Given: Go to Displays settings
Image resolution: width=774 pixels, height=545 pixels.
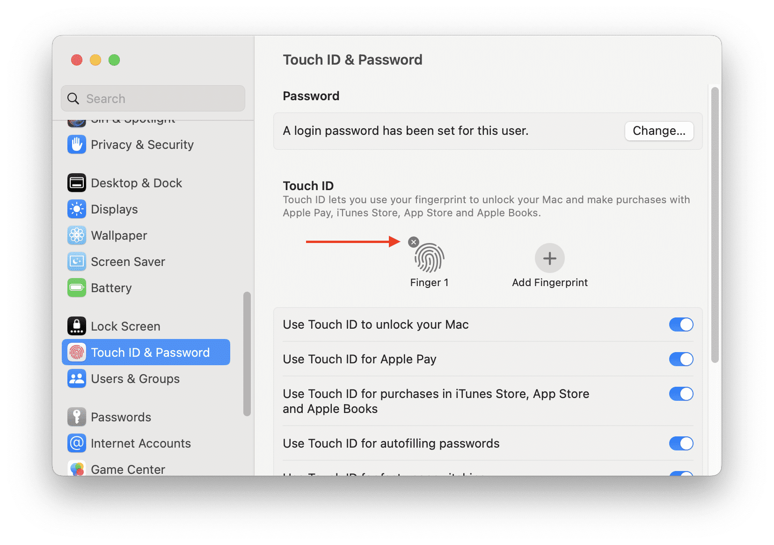Looking at the screenshot, I should [146, 209].
